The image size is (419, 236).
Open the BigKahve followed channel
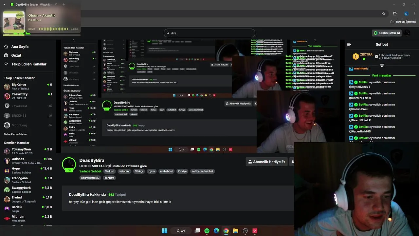[28, 87]
